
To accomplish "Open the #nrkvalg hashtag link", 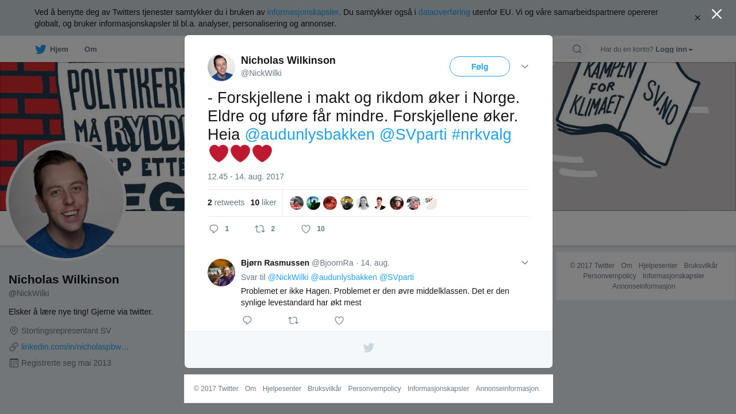I will click(481, 135).
